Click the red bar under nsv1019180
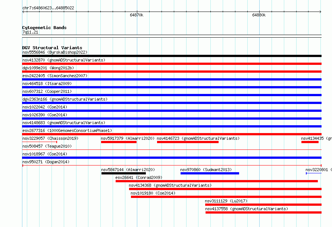The width and height of the screenshot is (332, 227). click(226, 197)
